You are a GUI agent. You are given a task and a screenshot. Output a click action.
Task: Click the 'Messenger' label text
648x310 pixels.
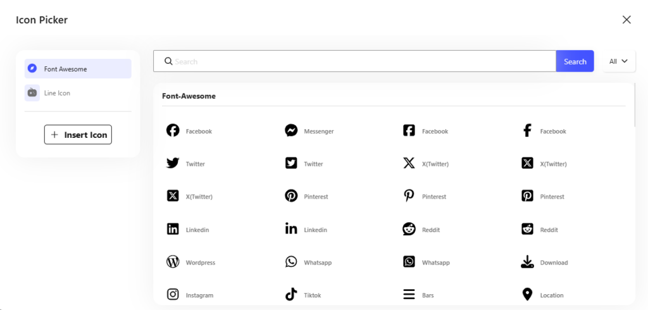319,131
